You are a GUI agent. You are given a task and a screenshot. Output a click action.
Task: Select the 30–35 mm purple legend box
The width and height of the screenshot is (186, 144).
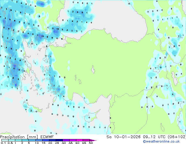(66, 140)
